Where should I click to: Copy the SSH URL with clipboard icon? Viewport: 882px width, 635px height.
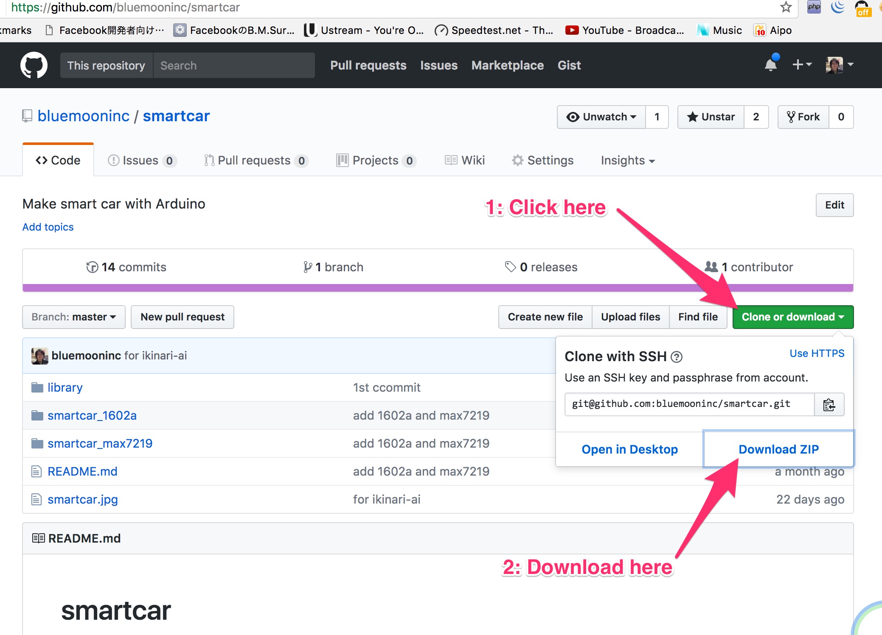click(x=829, y=404)
